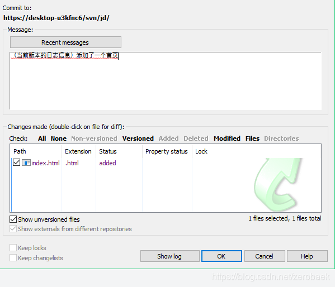Click the added status cell
This screenshot has height=287, width=335.
[x=108, y=163]
